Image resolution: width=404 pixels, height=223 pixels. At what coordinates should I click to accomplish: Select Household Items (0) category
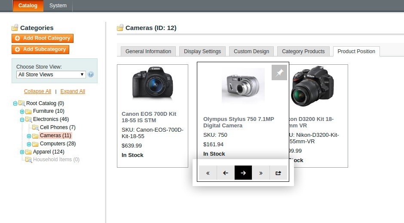coord(56,160)
